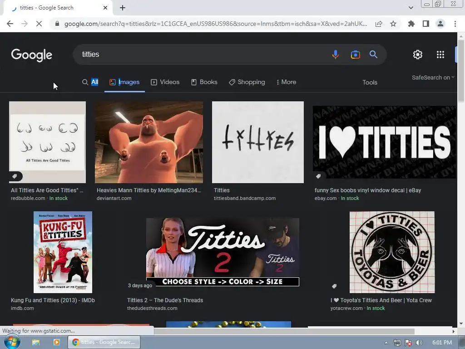Open the Tools filter button
The image size is (465, 349).
click(x=370, y=83)
